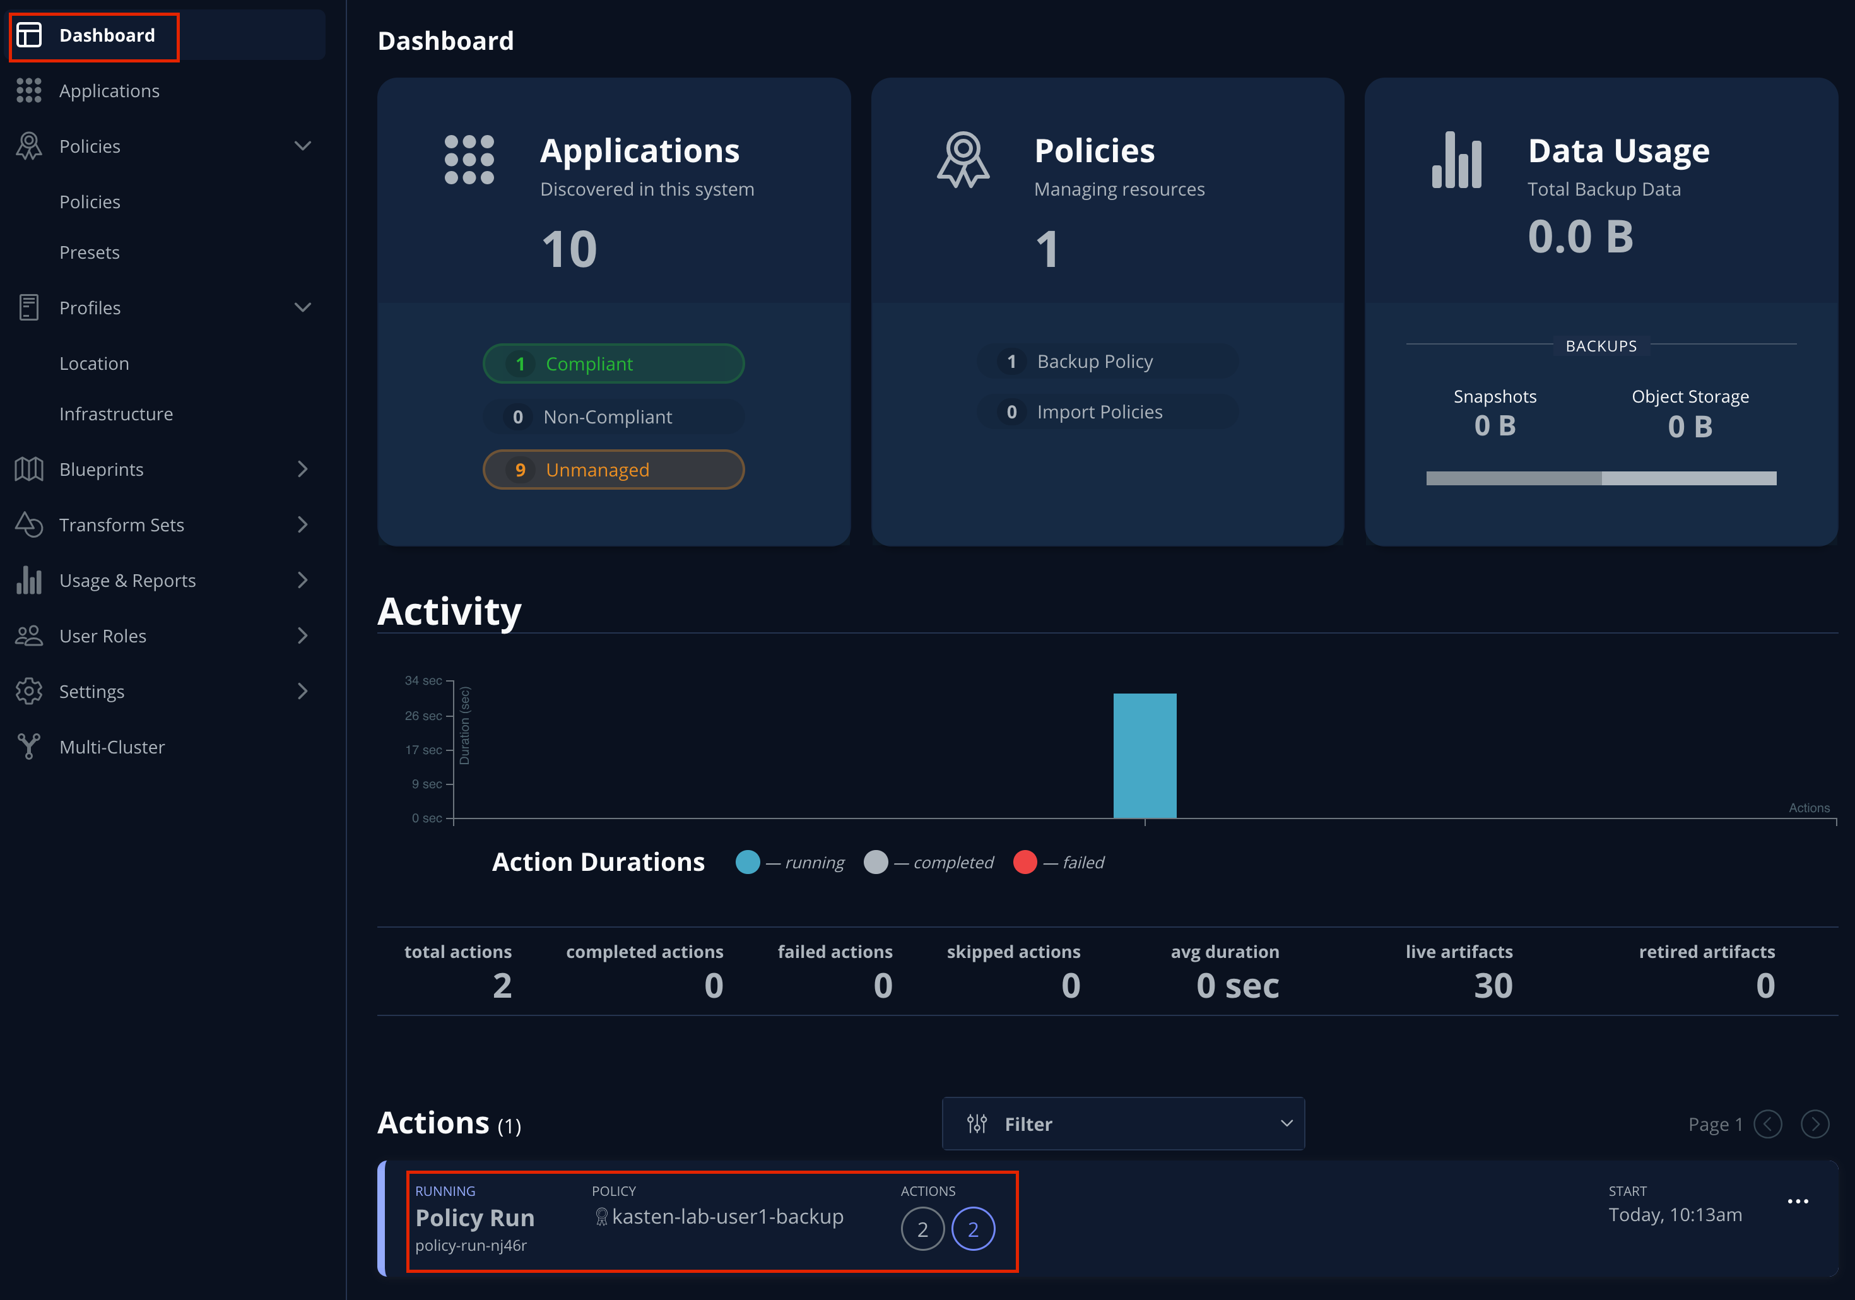1855x1300 pixels.
Task: Click the Profiles document icon in sidebar
Action: coord(29,307)
